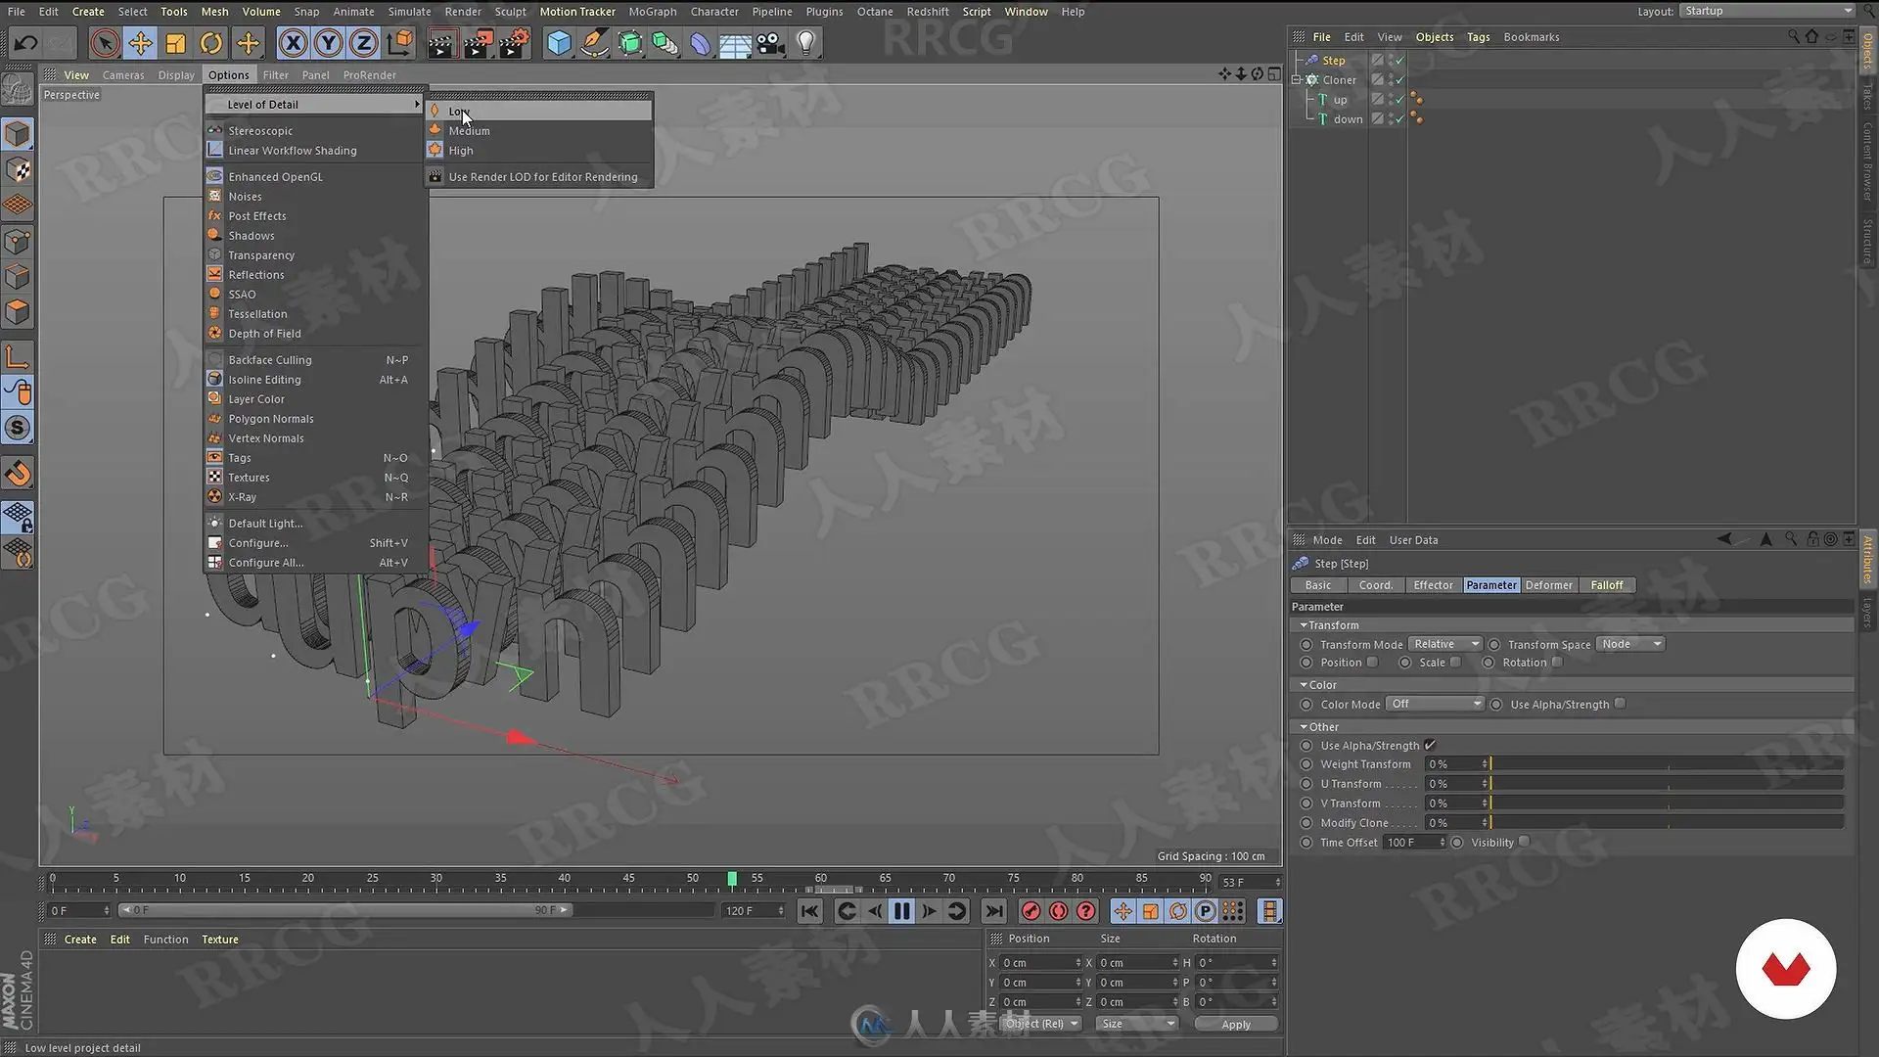Click the Weight Transform slider
The height and width of the screenshot is (1057, 1879).
(1664, 764)
